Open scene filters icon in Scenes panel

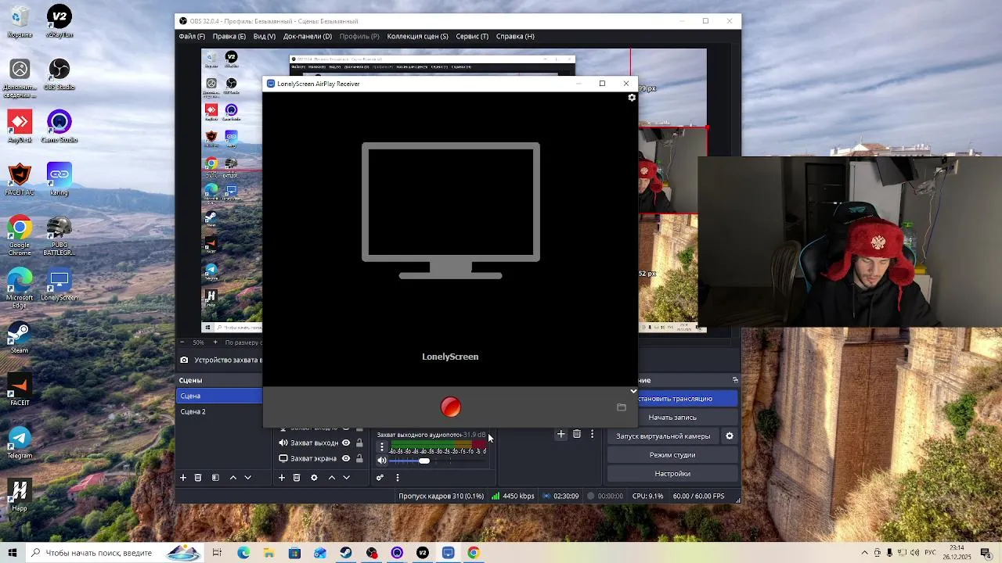(x=215, y=478)
